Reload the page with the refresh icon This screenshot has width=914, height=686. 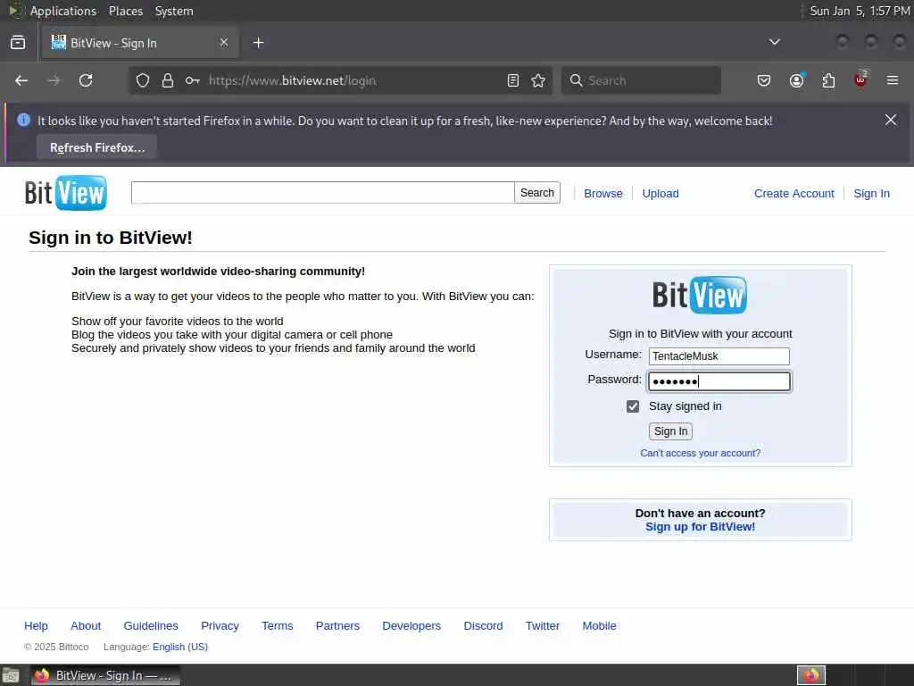[86, 80]
